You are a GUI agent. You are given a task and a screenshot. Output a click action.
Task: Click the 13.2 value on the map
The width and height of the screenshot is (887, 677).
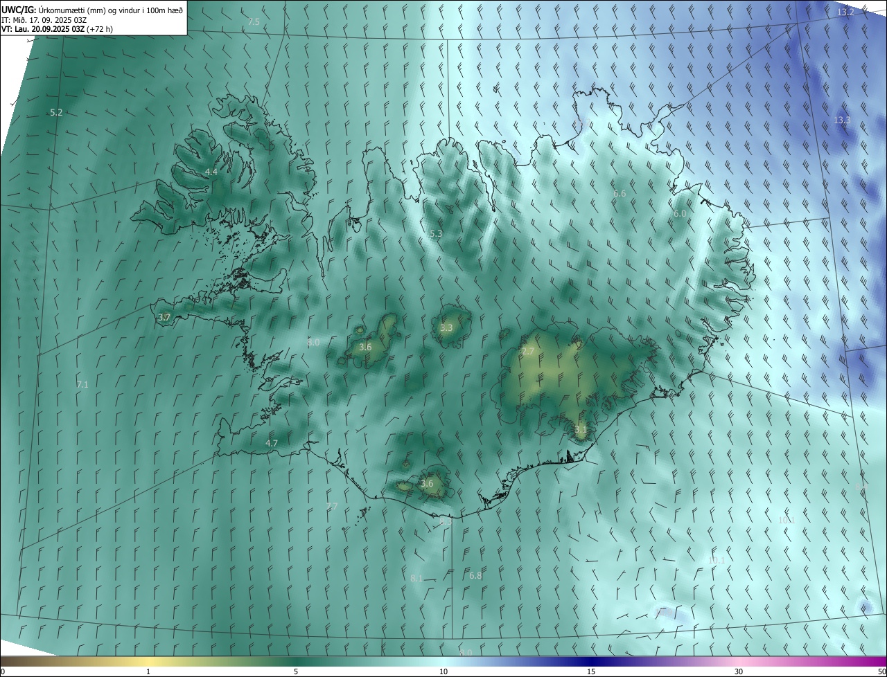pos(845,12)
